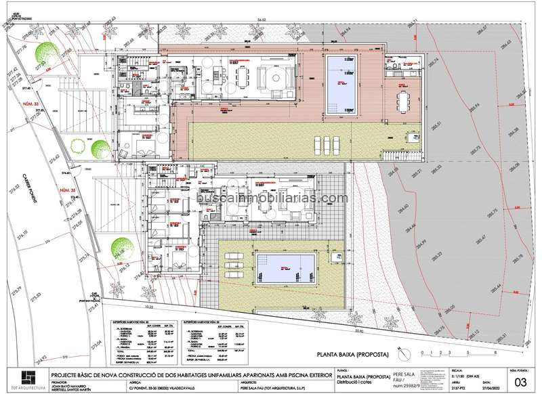Click the PLANTA BAIXA (PROPOSTA) drawing title
This screenshot has width=542, height=394.
click(353, 354)
